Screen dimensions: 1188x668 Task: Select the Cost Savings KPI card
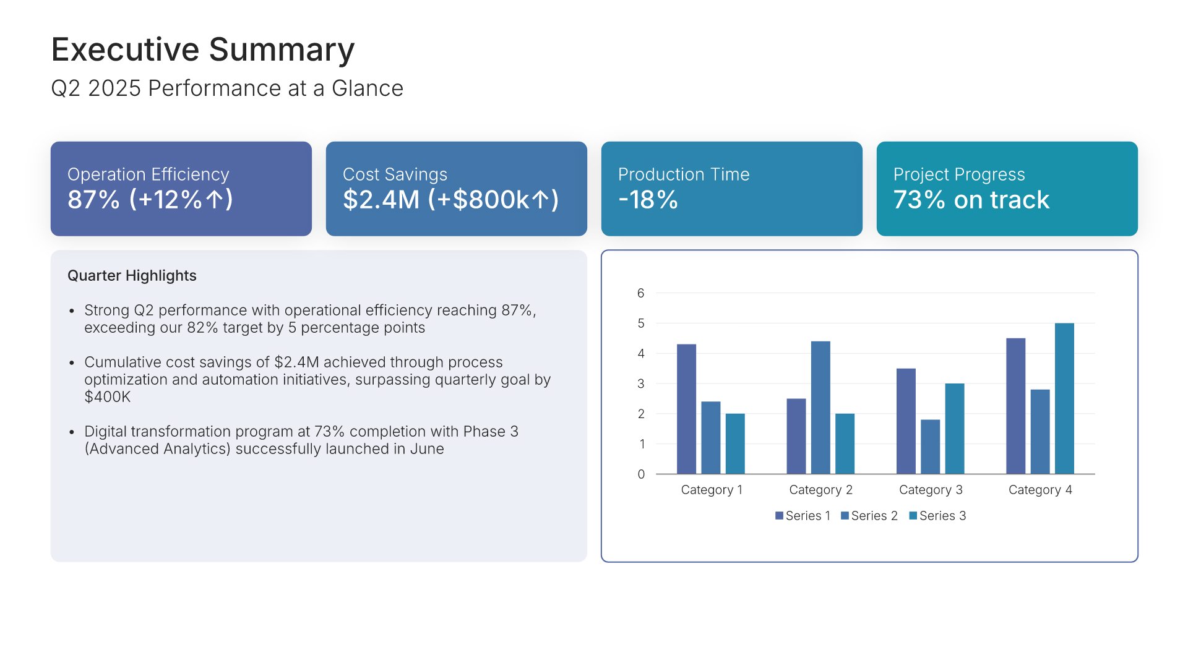click(x=456, y=189)
